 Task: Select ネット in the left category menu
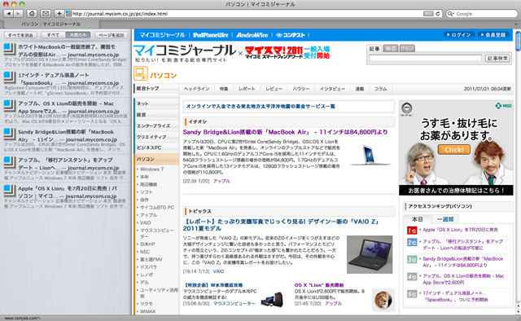coord(156,103)
